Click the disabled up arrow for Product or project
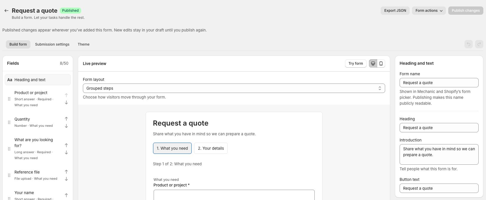The image size is (486, 200). 66,95
